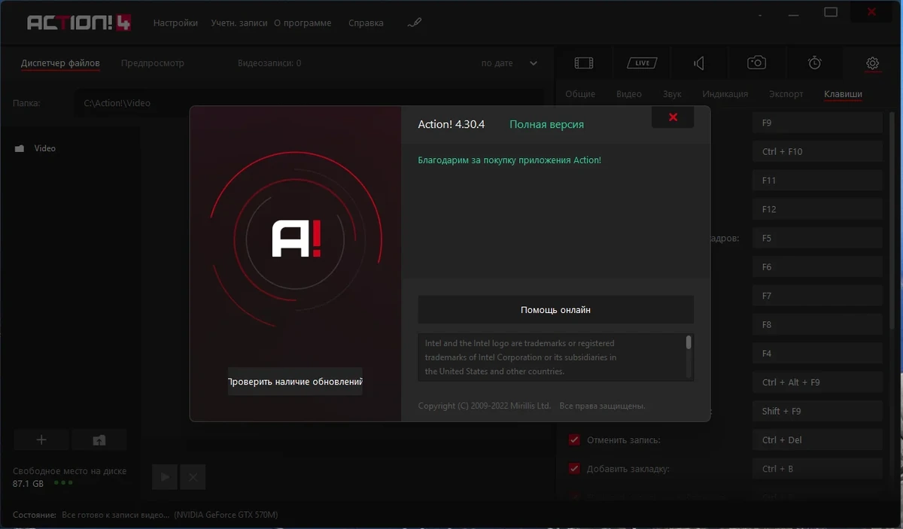Delete selected file with X button
This screenshot has width=903, height=529.
[x=193, y=476]
